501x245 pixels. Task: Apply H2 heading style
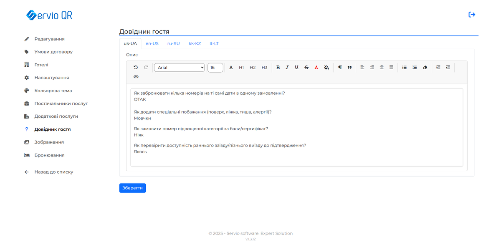(253, 67)
